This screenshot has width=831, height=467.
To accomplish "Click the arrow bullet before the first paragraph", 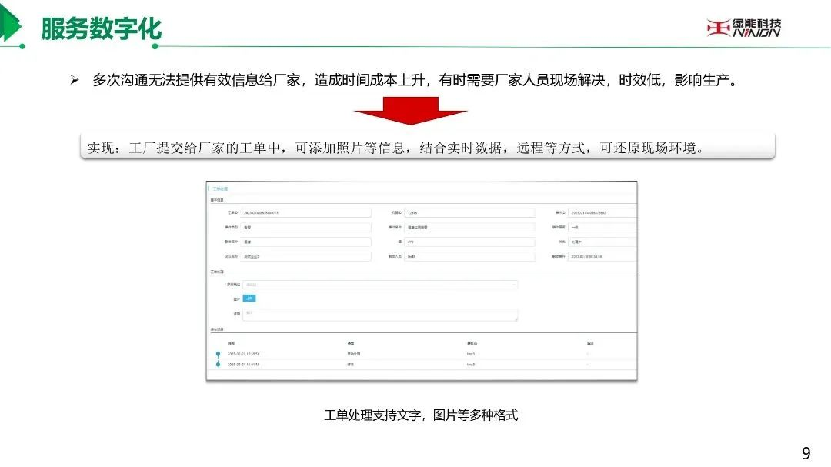I will coord(75,80).
